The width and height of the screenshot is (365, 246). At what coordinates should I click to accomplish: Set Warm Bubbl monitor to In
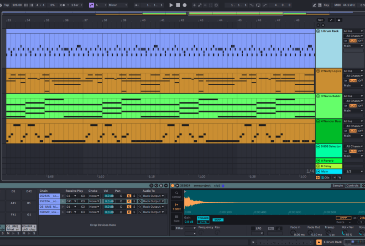346,106
